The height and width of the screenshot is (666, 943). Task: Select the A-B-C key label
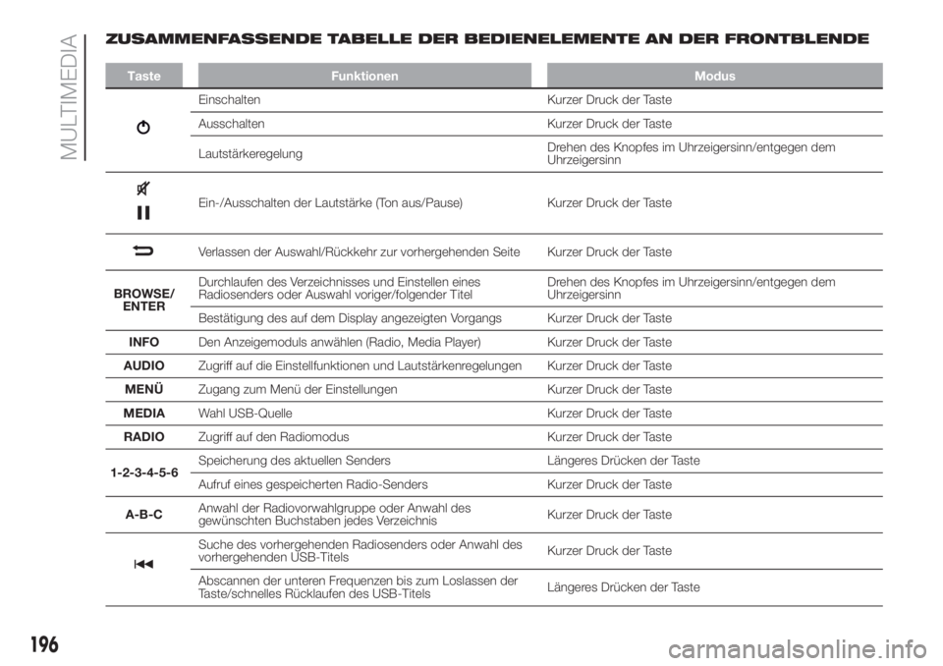(x=143, y=515)
